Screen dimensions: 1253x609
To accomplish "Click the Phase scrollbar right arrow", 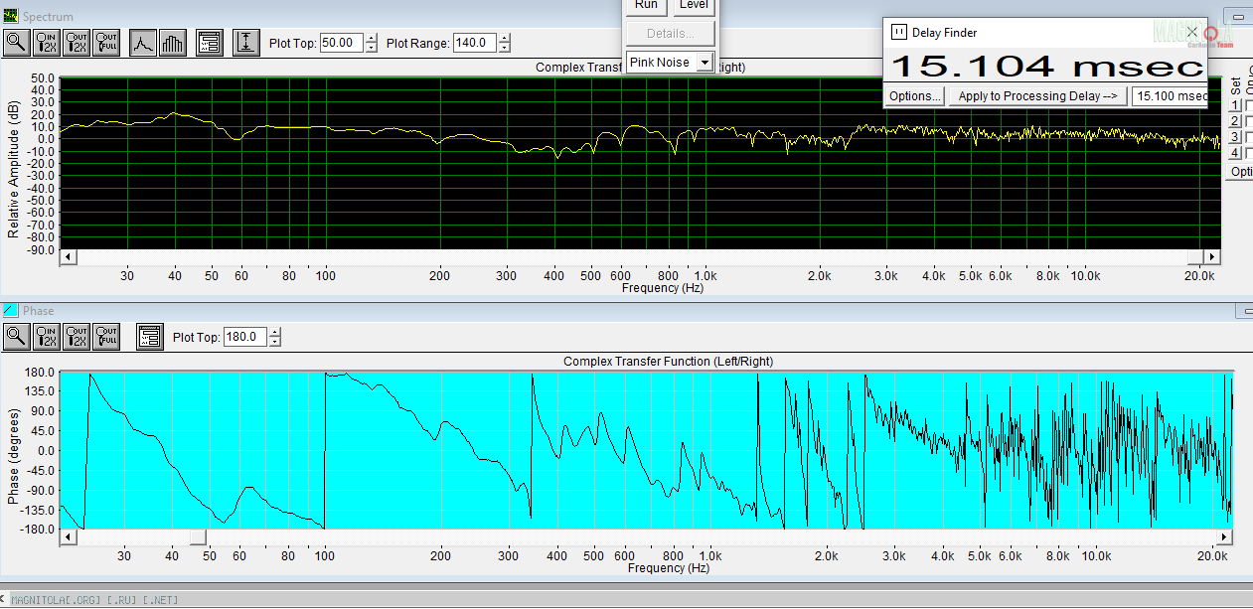I will pos(1224,537).
